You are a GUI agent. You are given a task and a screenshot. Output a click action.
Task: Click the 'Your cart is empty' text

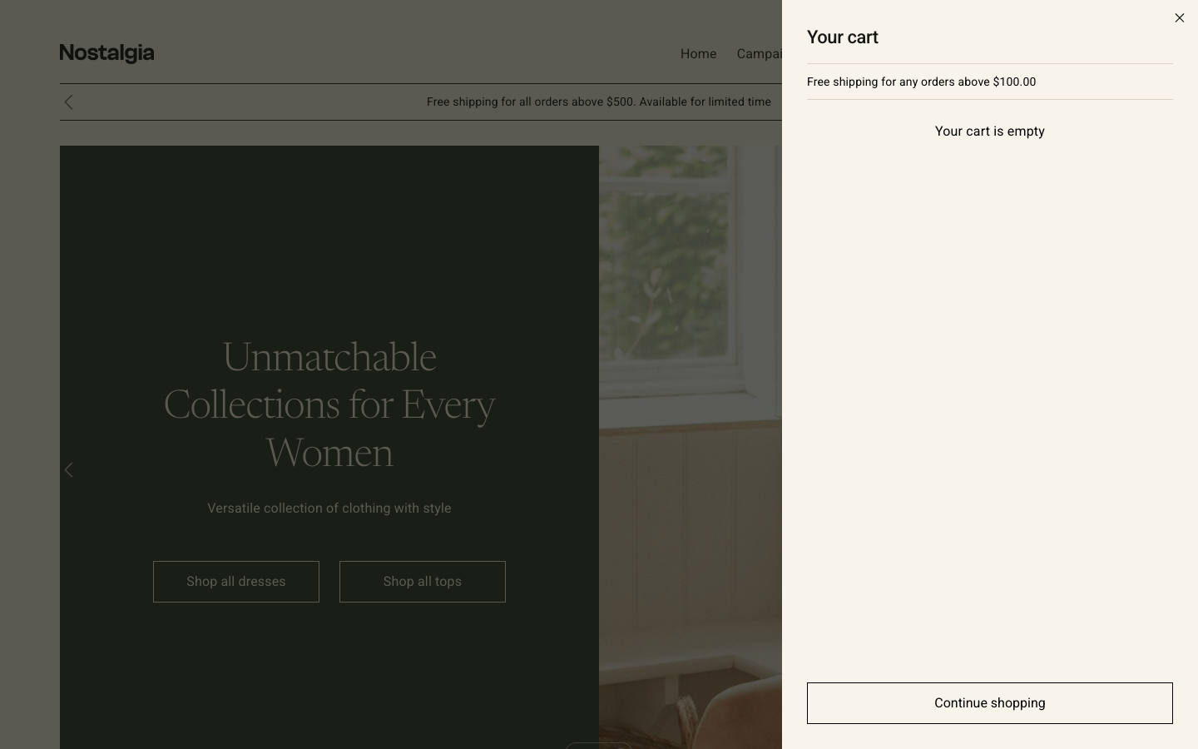[x=989, y=131]
